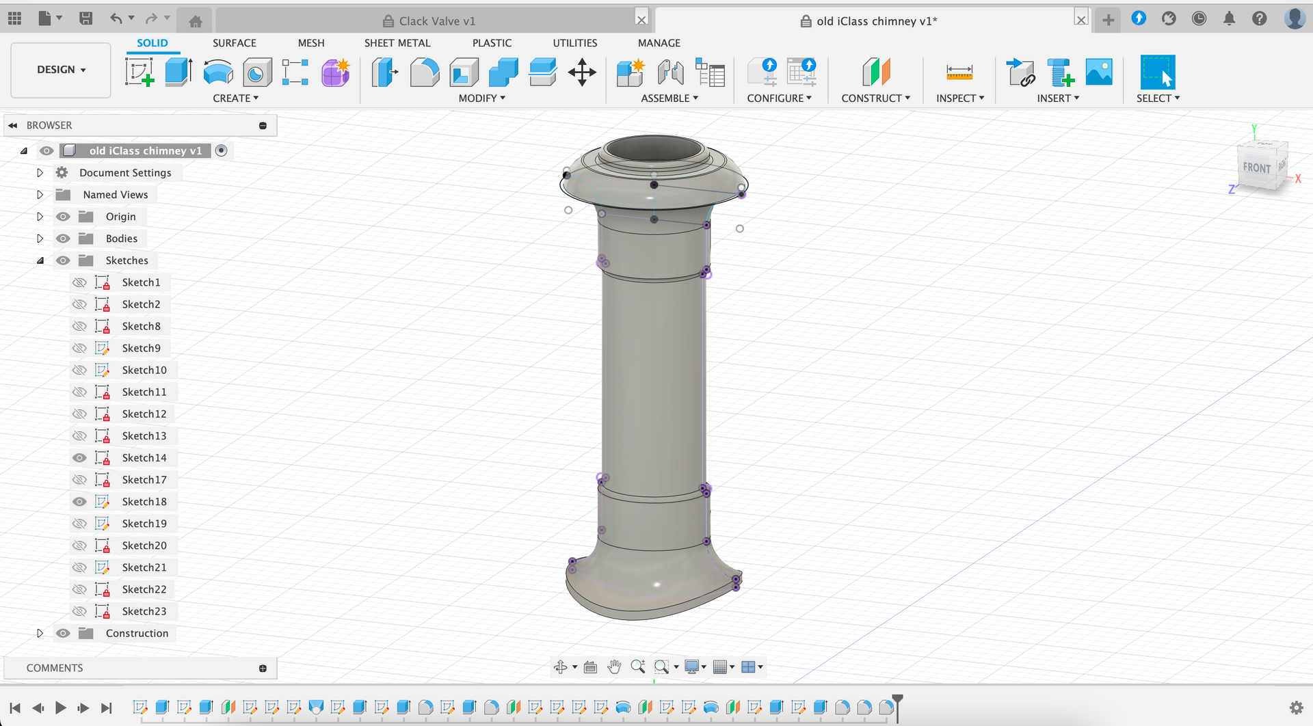Select the Fillet tool icon

(425, 72)
